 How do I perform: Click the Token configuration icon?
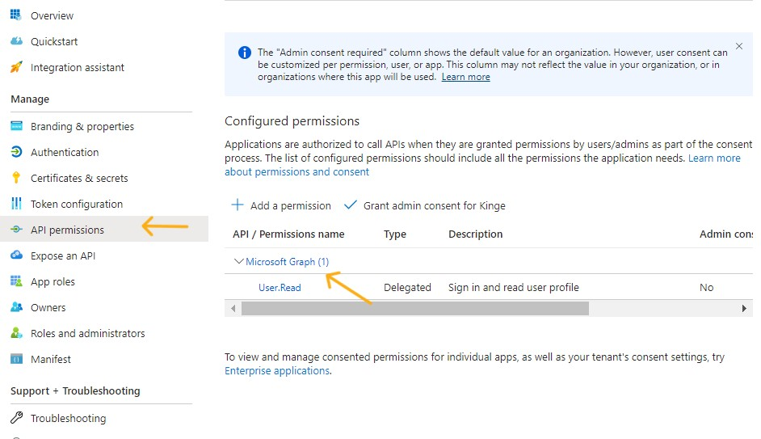pos(15,204)
